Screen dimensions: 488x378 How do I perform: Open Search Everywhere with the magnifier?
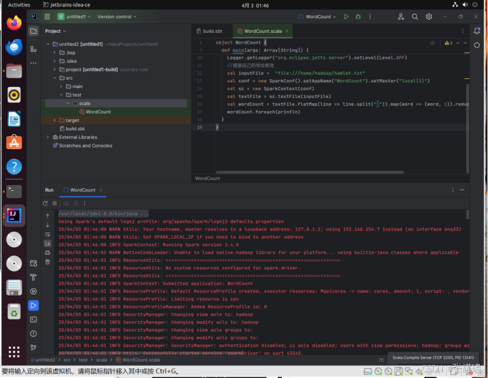(415, 17)
